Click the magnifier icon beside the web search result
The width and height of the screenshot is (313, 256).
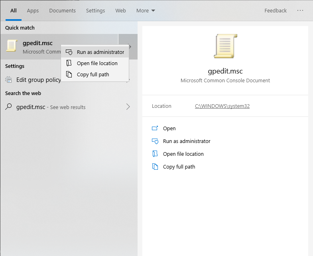pyautogui.click(x=9, y=107)
